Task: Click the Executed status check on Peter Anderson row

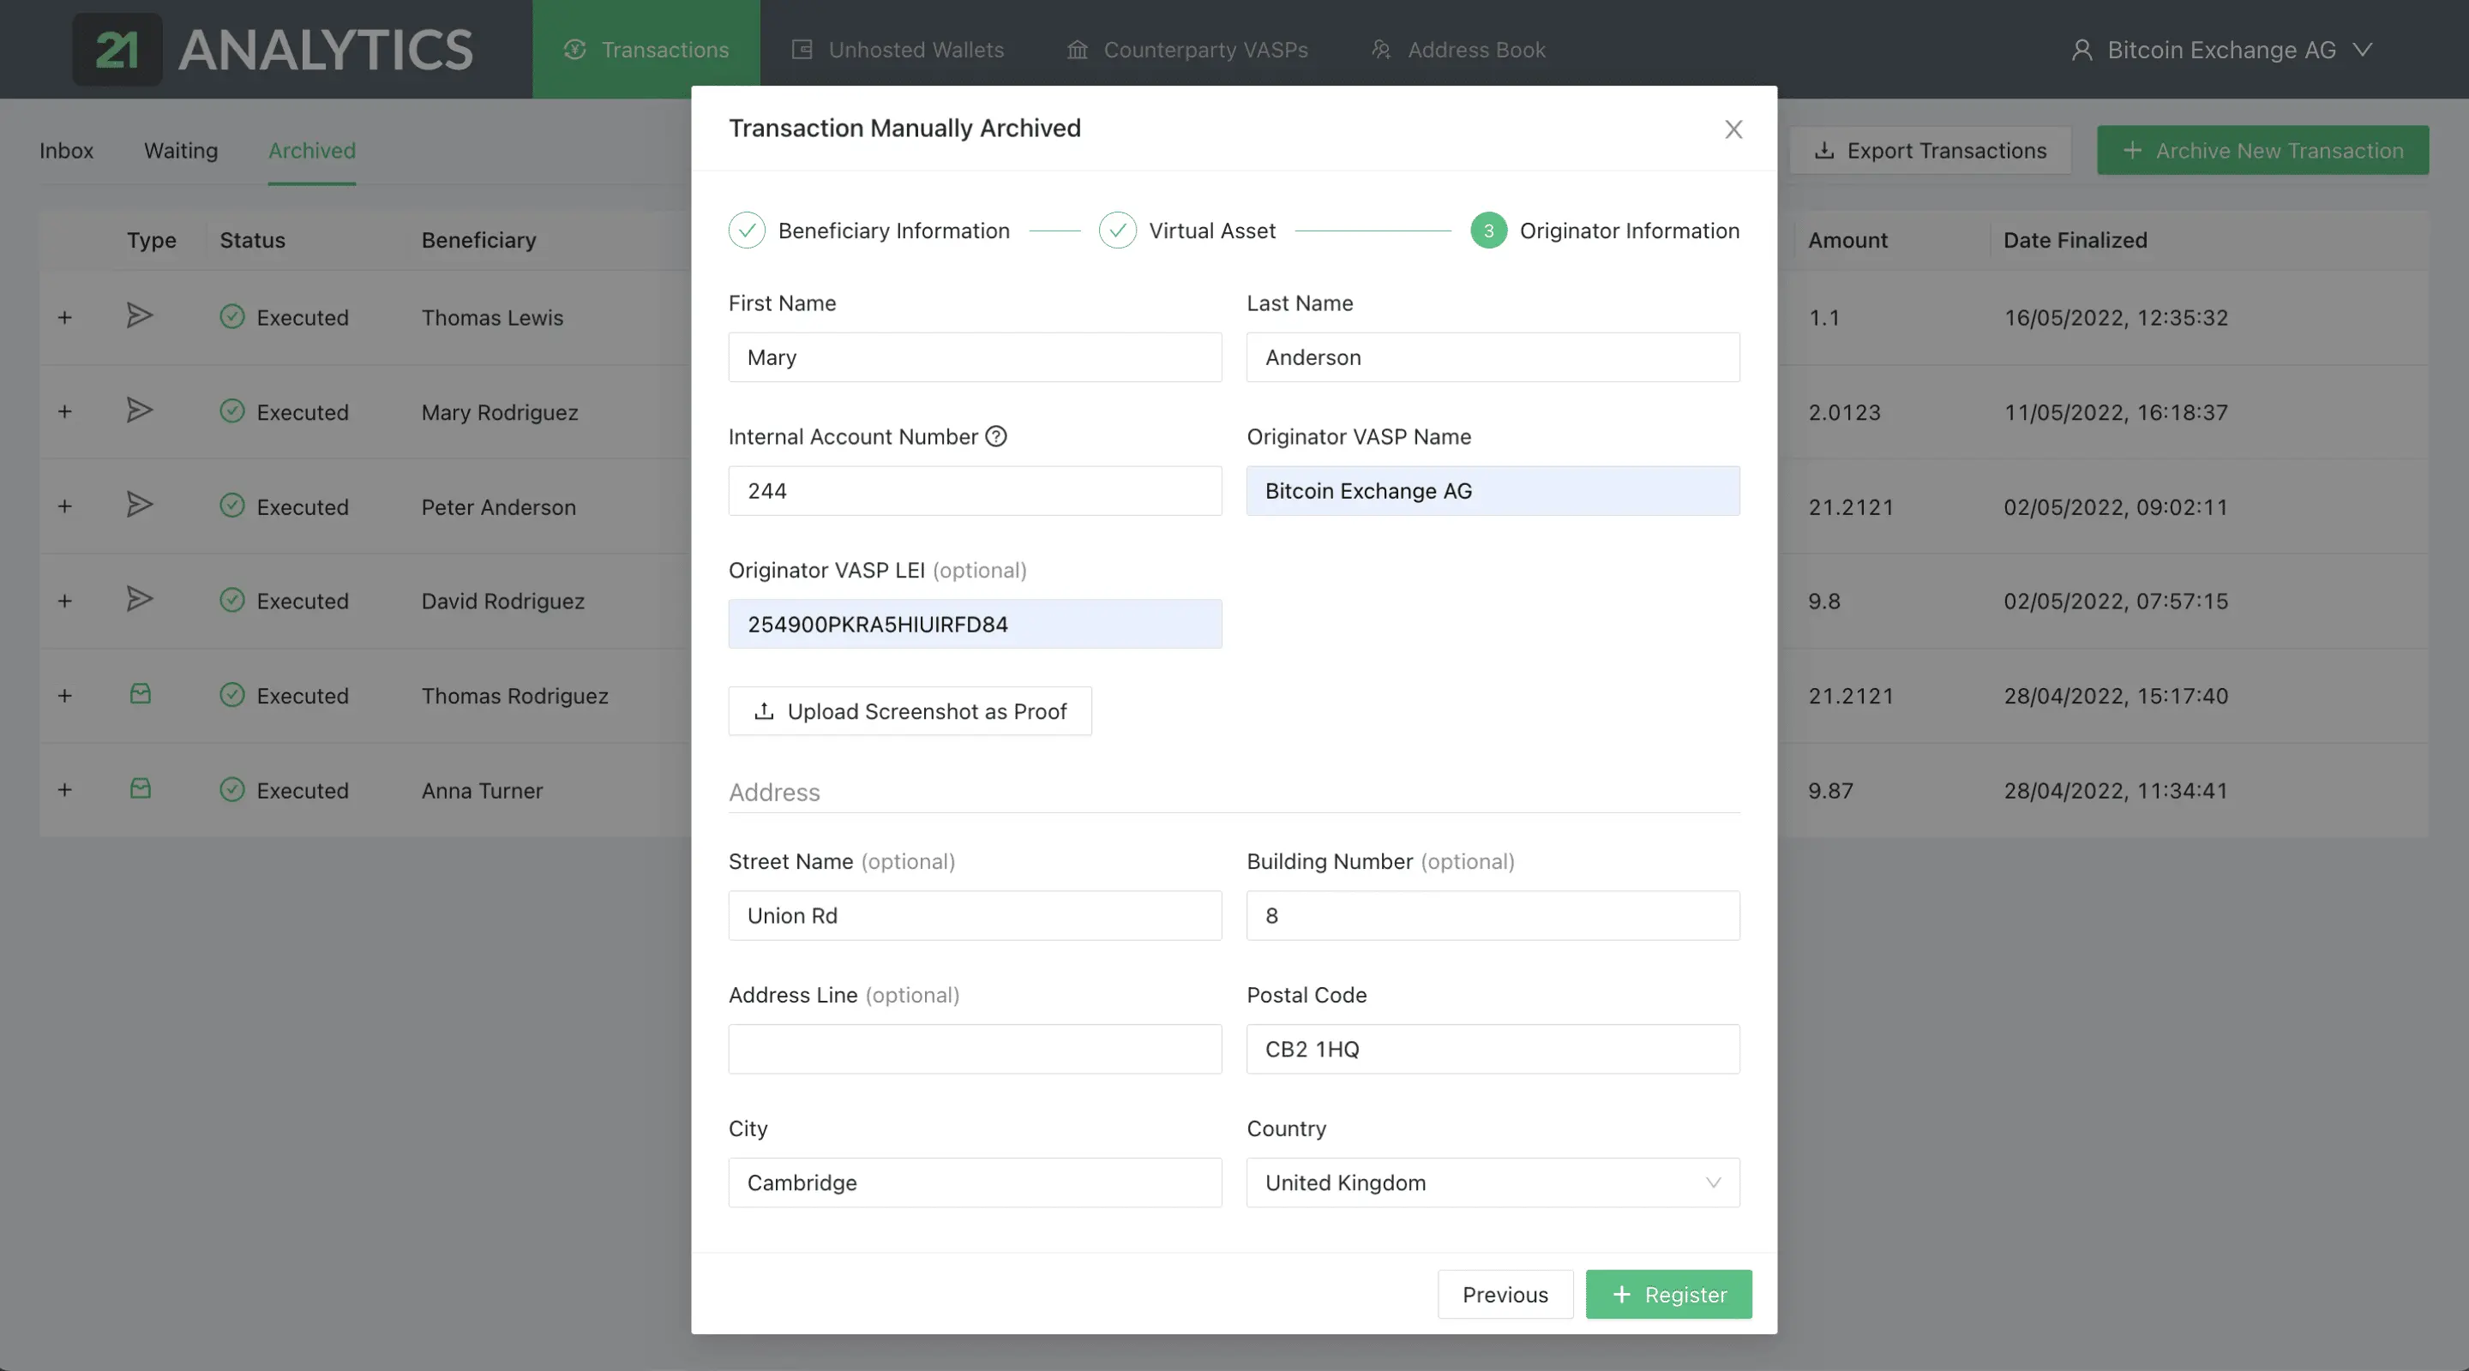Action: (x=232, y=506)
